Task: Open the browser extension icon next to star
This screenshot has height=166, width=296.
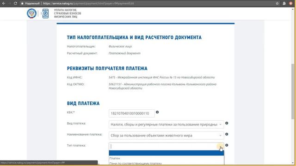Action: [x=284, y=3]
